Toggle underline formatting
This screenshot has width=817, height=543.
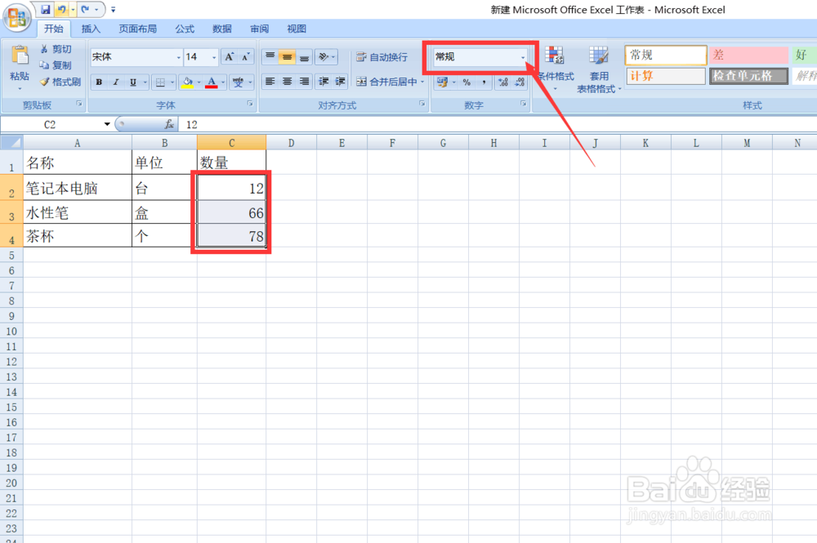[133, 82]
